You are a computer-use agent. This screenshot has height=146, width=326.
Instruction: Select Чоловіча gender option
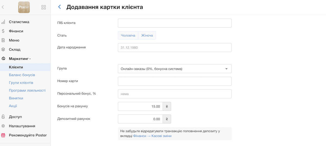[128, 35]
